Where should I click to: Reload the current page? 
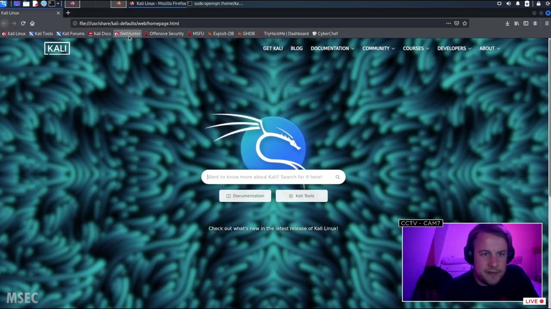tap(23, 23)
